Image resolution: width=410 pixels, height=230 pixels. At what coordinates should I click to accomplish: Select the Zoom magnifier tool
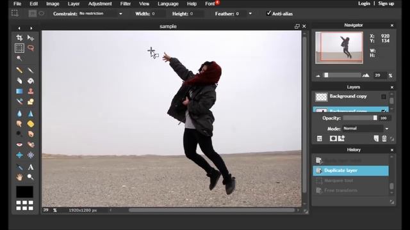coord(31,178)
